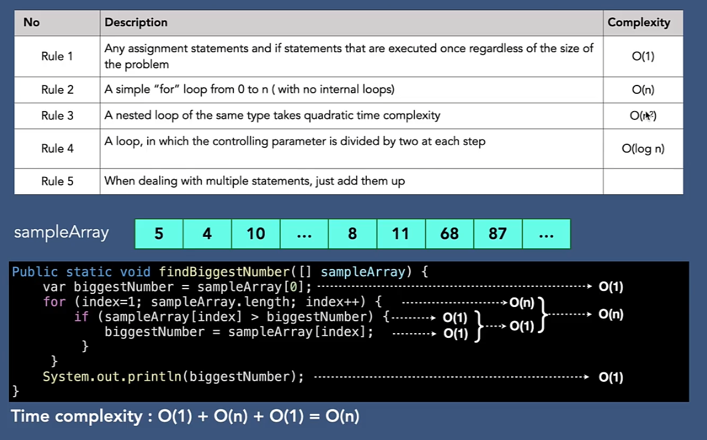The image size is (707, 440).
Task: Click the "sampleArray" label beside the array
Action: [61, 232]
